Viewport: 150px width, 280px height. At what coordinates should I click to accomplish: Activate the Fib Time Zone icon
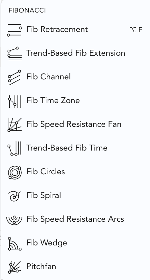(x=15, y=101)
